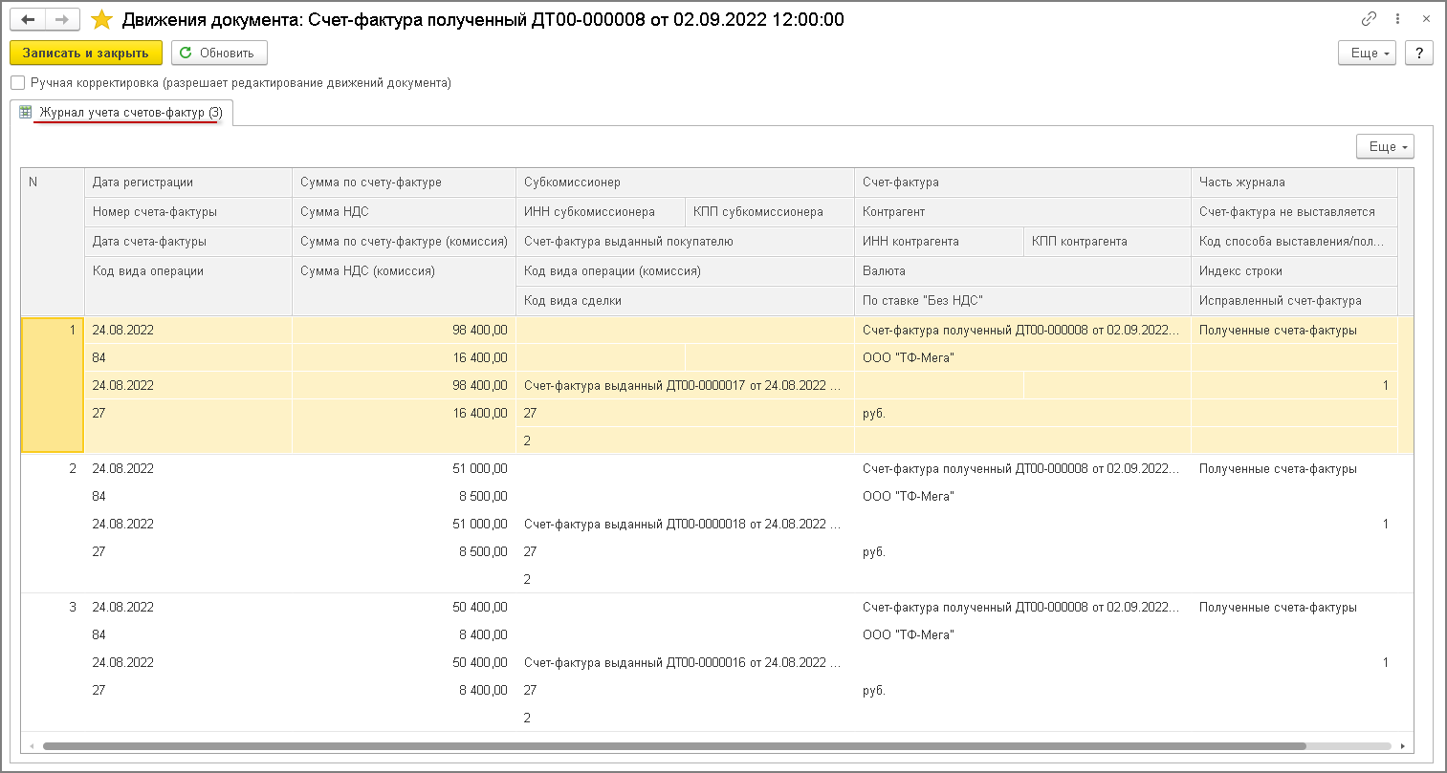
Task: Click Записать и закрыть button
Action: 86,53
